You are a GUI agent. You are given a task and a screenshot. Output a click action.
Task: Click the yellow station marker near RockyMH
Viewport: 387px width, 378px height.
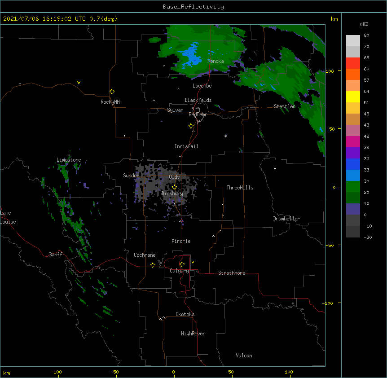112,92
